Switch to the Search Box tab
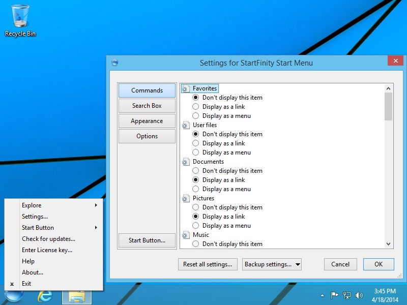The height and width of the screenshot is (305, 407). pos(147,106)
